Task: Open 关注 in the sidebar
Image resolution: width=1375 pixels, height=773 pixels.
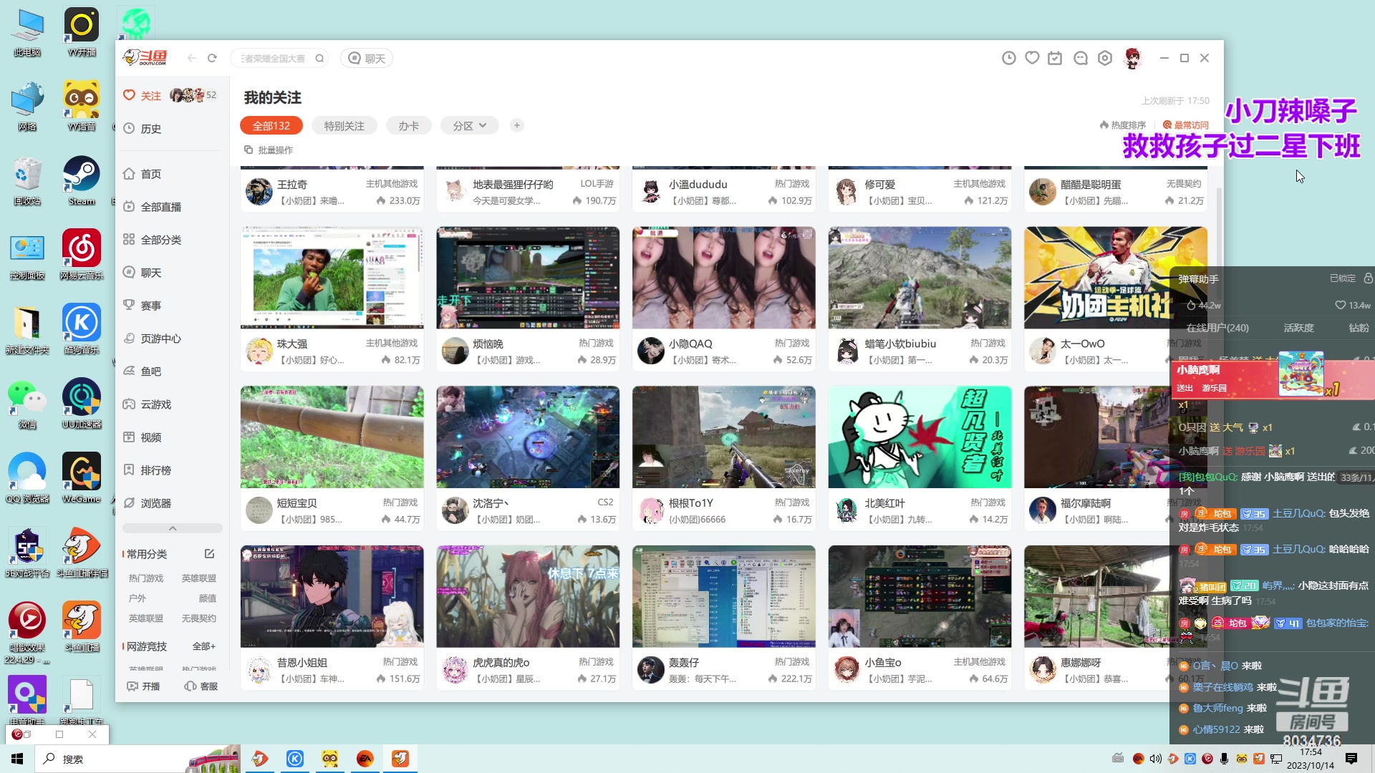Action: click(143, 95)
